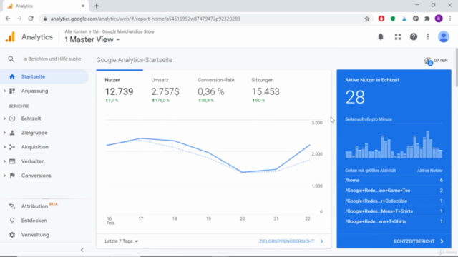The height and width of the screenshot is (257, 458).
Task: Expand the Echtzeit section arrow
Action: click(5, 119)
